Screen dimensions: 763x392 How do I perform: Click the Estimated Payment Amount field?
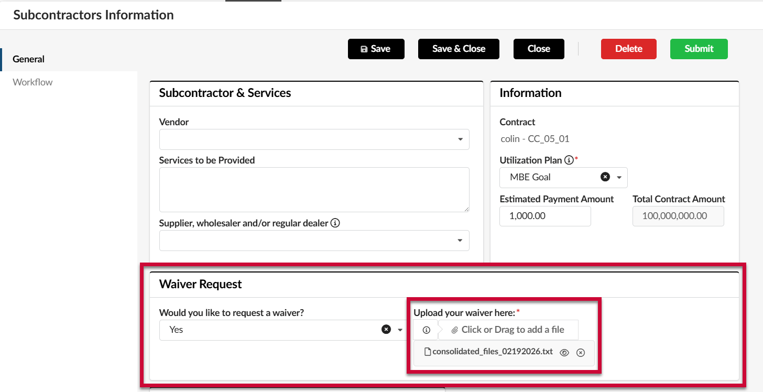[x=545, y=216]
